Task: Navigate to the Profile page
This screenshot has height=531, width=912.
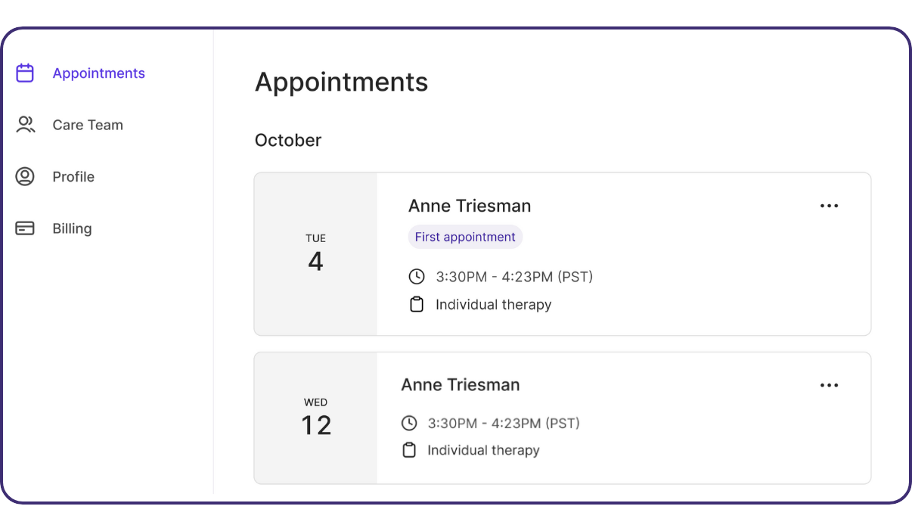Action: pyautogui.click(x=74, y=176)
